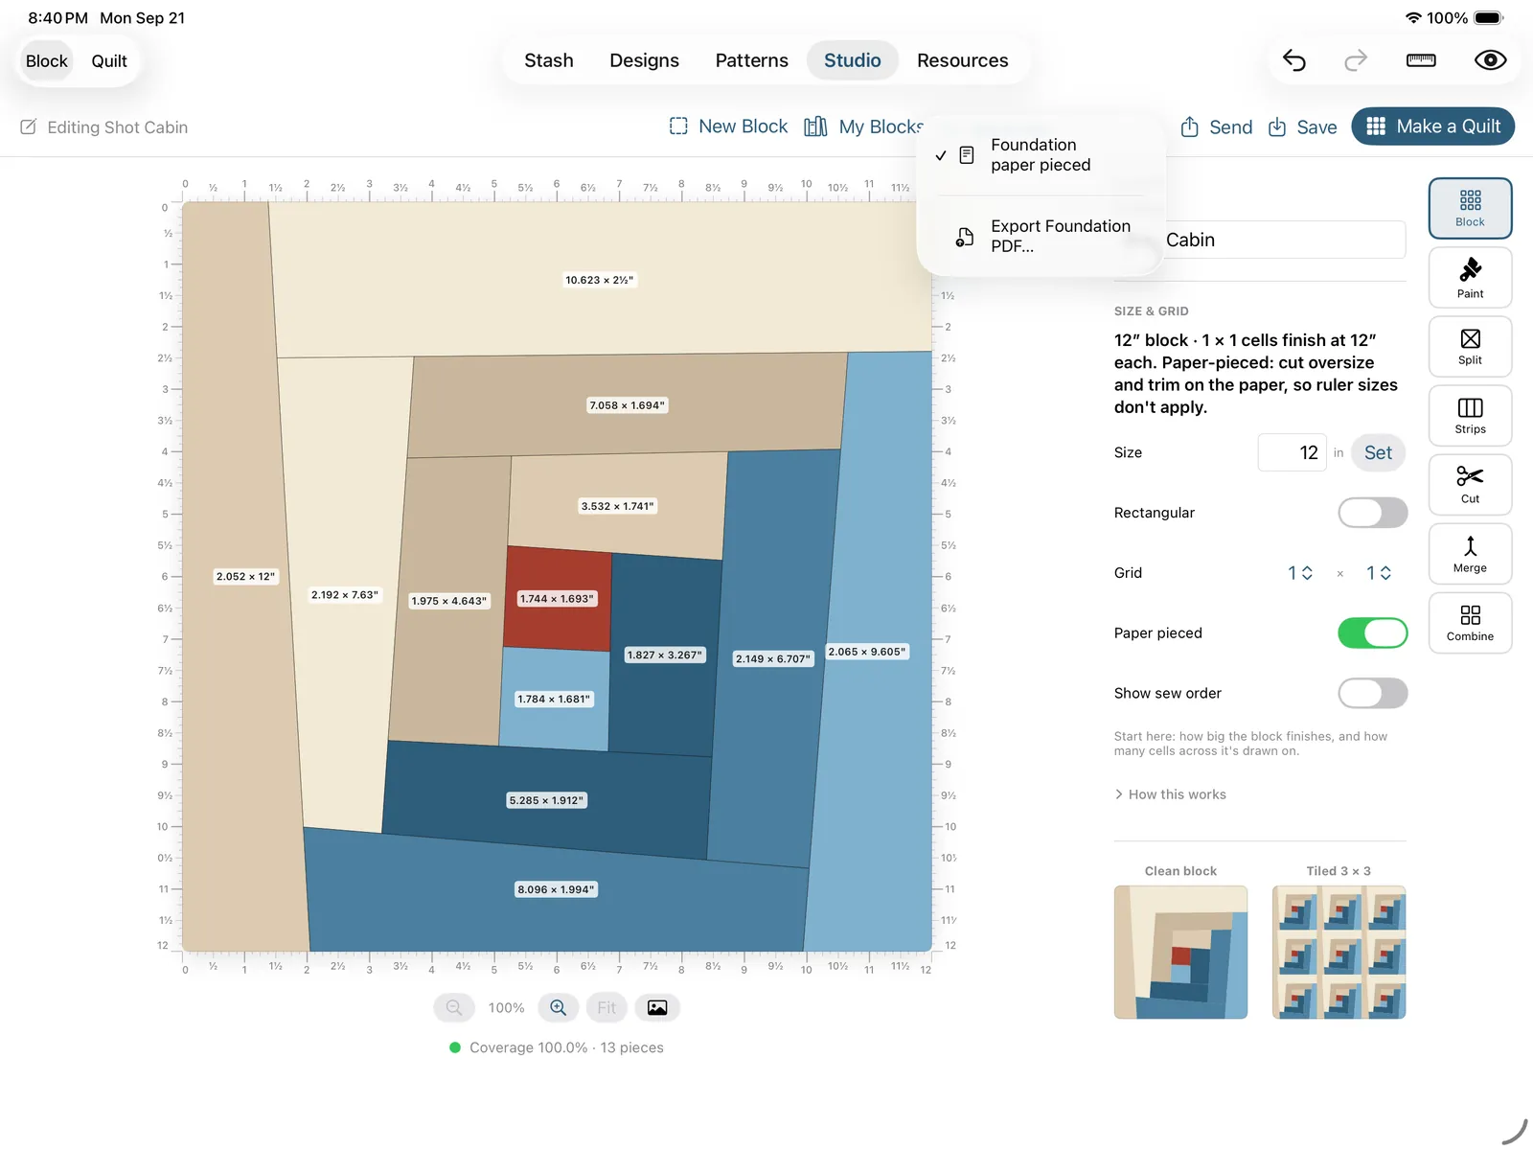Select the Merge tool
This screenshot has height=1150, width=1533.
[x=1470, y=554]
